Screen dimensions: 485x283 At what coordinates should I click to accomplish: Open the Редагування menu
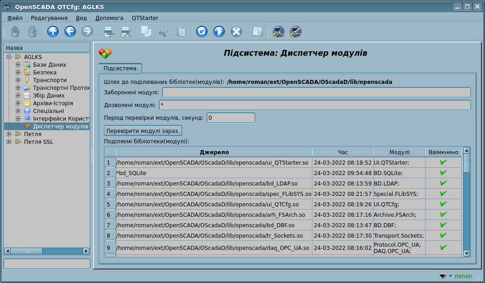(x=49, y=18)
